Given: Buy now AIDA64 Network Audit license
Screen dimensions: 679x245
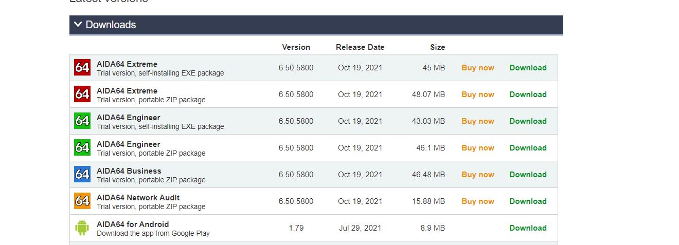Looking at the screenshot, I should tap(477, 201).
